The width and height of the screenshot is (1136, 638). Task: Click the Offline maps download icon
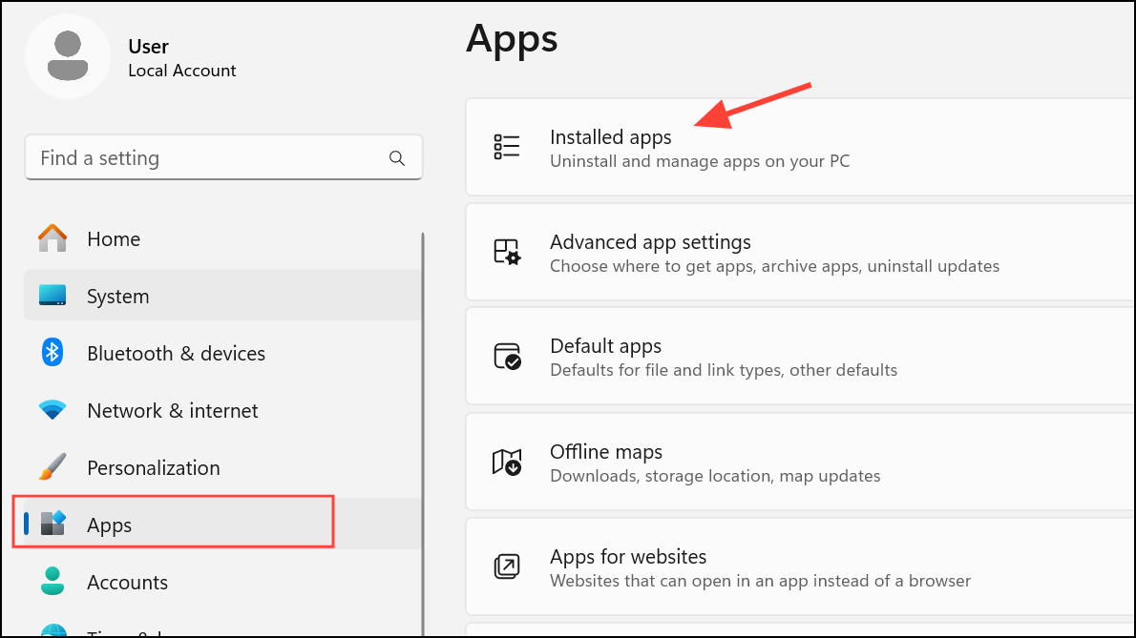click(507, 462)
